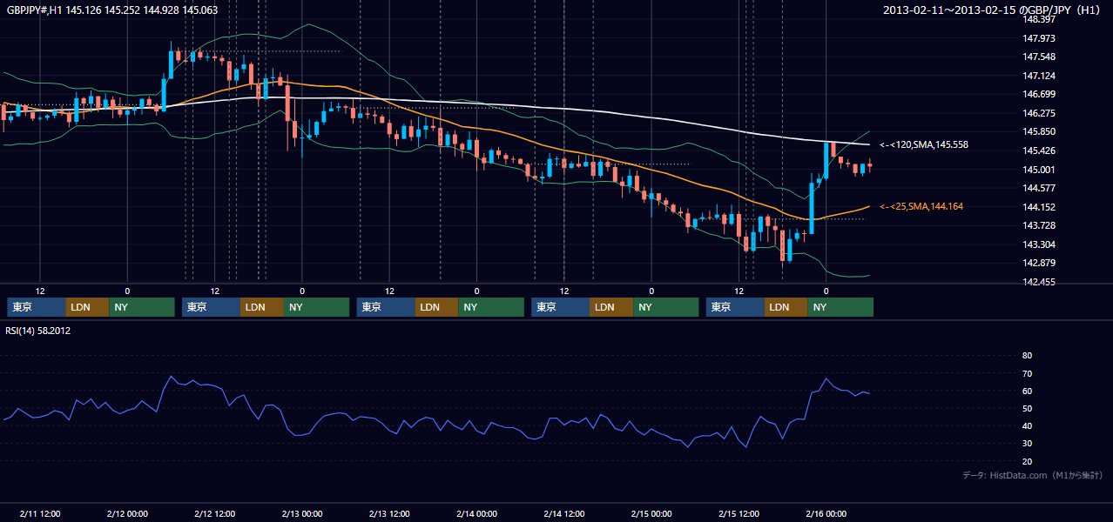Select the last (rightmost) NY session block

click(841, 307)
